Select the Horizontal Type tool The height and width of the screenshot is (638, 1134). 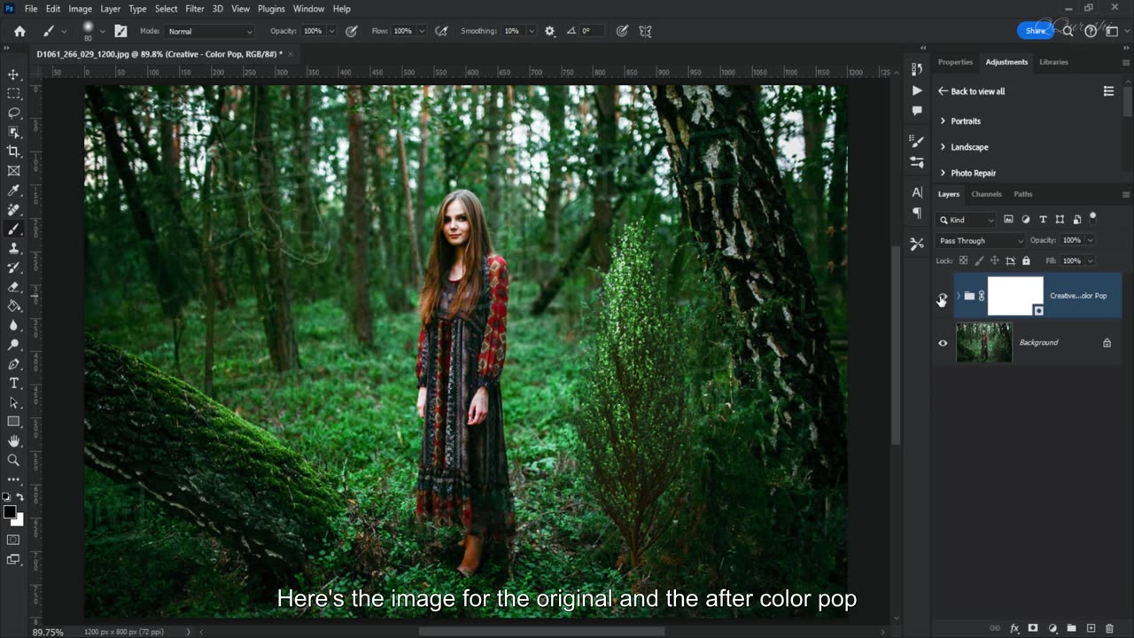[13, 383]
